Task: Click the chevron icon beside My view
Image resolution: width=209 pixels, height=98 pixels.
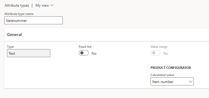Action: pos(52,6)
